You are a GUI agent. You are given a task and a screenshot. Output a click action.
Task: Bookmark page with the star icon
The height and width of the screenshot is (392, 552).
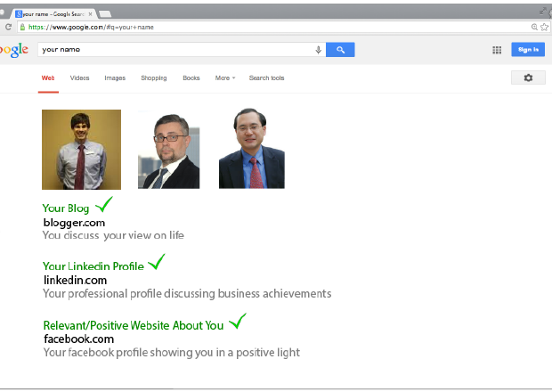545,27
